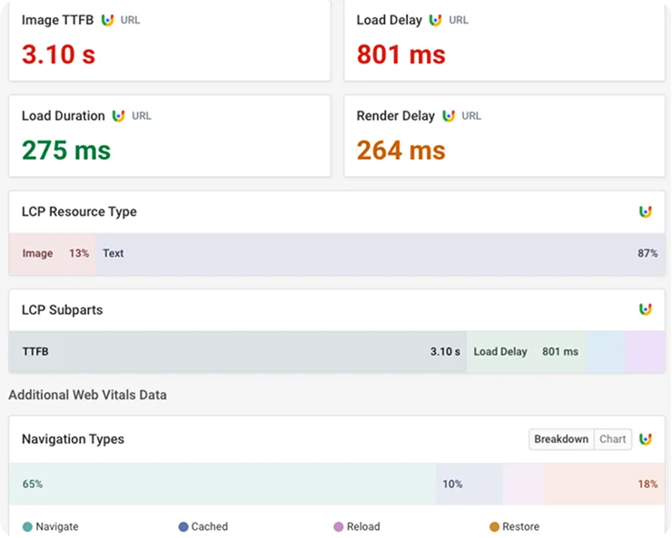Toggle the Navigate legend entry
Image resolution: width=672 pixels, height=538 pixels.
[51, 526]
